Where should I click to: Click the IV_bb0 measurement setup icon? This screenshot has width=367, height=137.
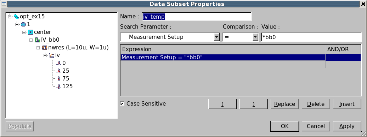point(38,40)
